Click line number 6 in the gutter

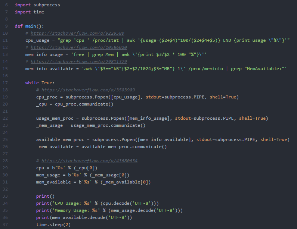7,5
